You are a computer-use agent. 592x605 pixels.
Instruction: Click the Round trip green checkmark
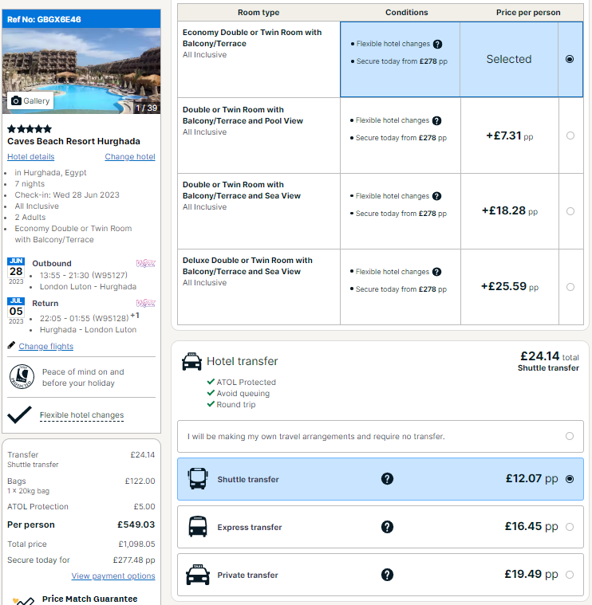(211, 404)
